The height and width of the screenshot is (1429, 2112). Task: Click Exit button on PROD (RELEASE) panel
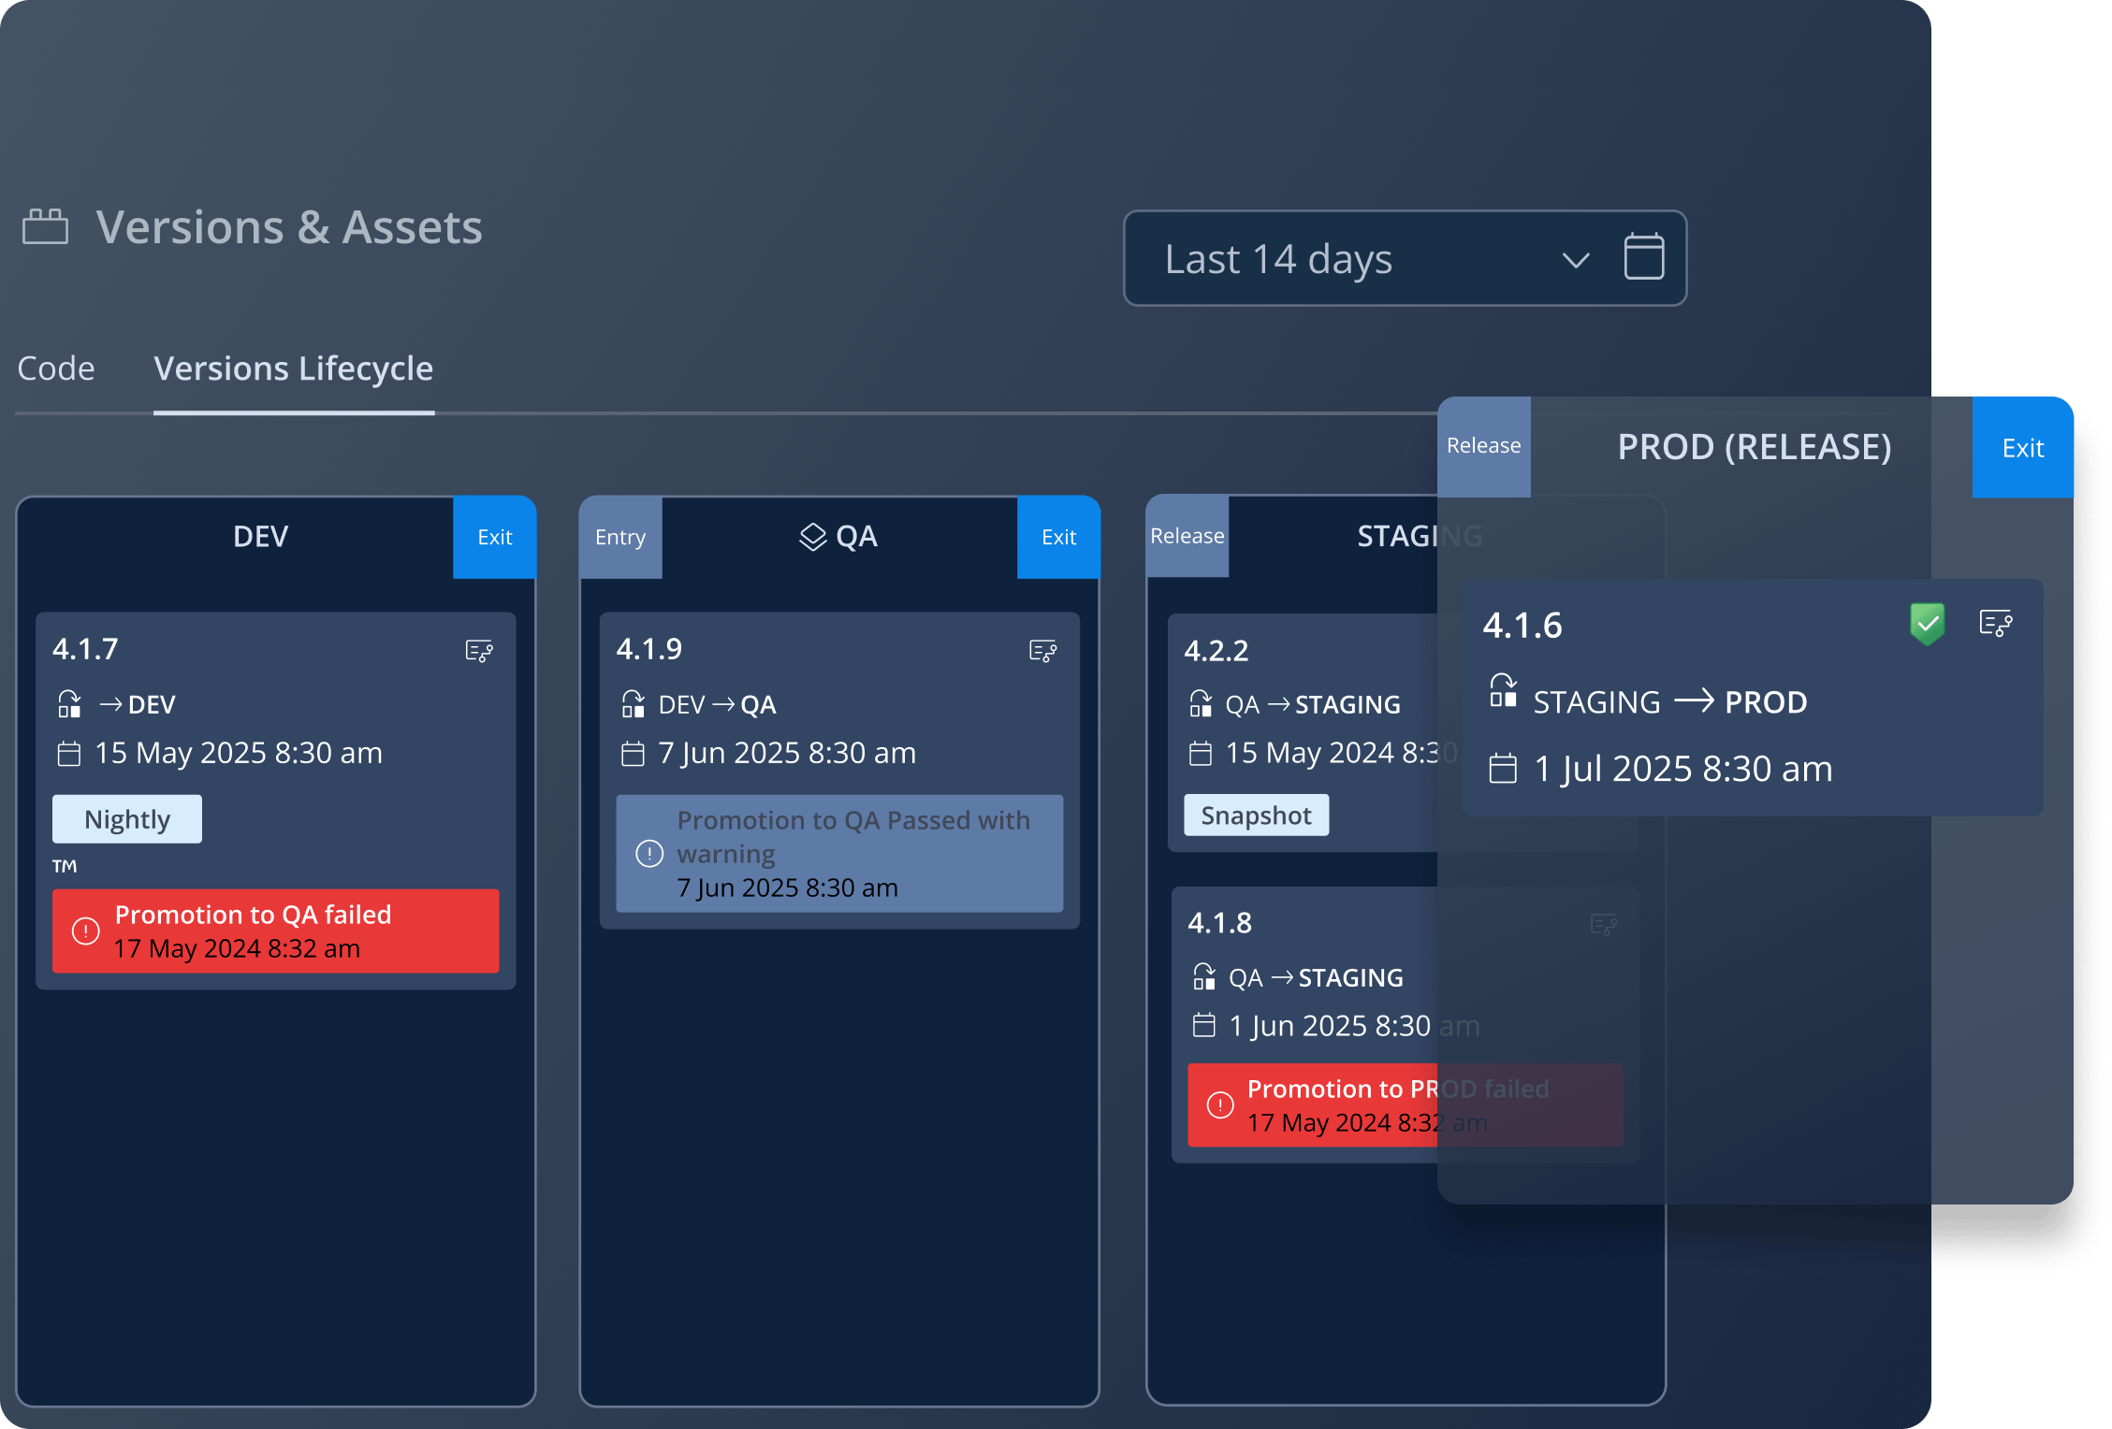2022,448
